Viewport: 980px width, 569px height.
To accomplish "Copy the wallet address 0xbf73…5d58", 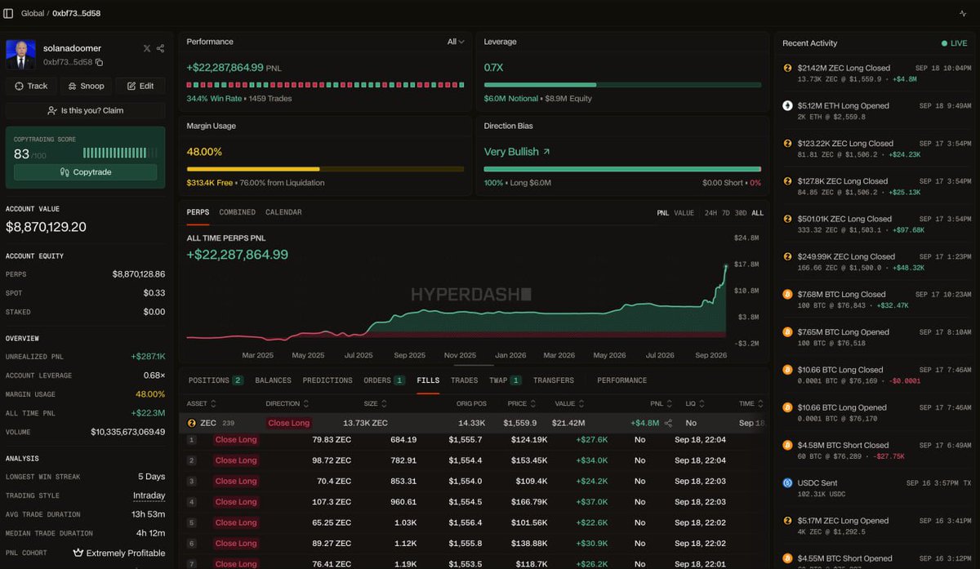I will click(99, 62).
